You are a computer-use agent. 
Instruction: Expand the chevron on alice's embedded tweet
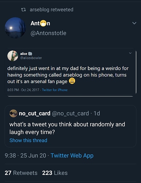pyautogui.click(x=130, y=53)
